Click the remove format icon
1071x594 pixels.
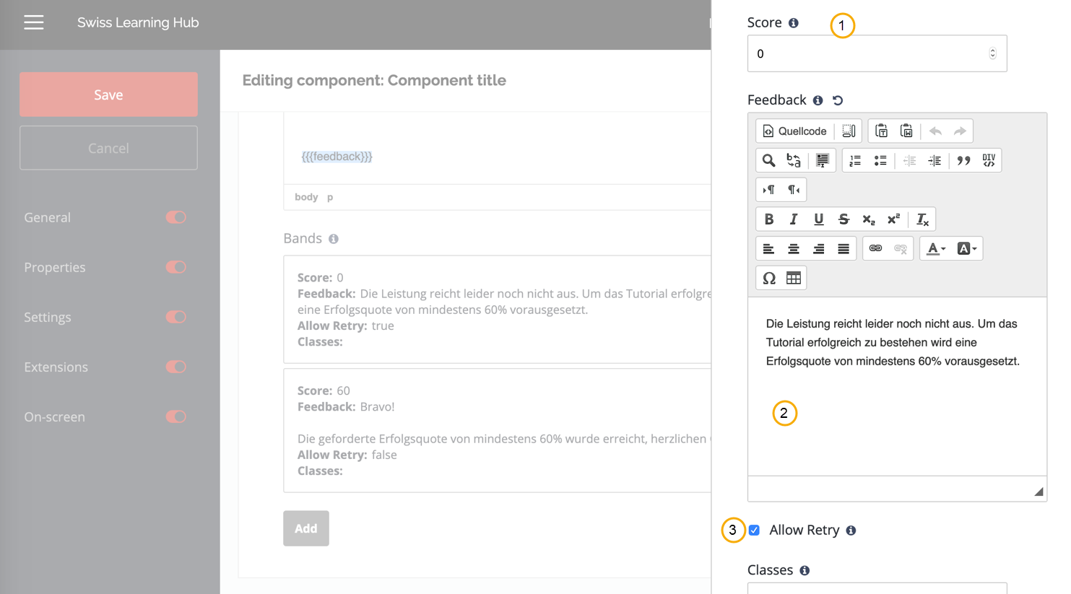coord(922,219)
